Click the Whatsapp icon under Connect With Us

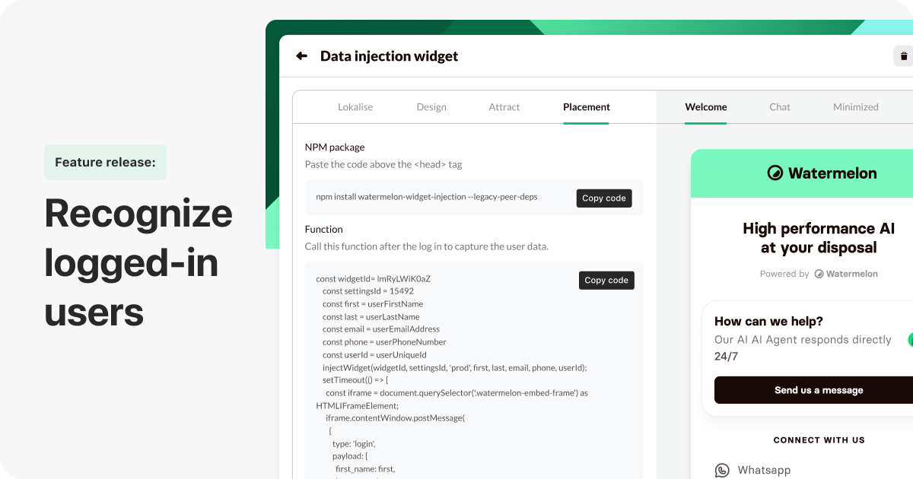pos(721,470)
